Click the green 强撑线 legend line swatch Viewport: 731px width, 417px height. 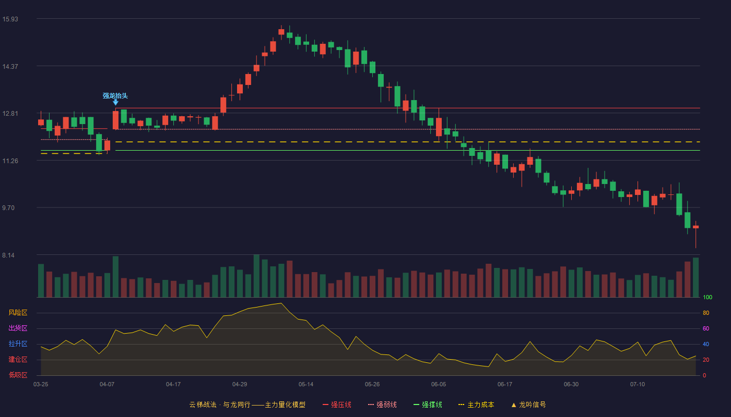(417, 404)
